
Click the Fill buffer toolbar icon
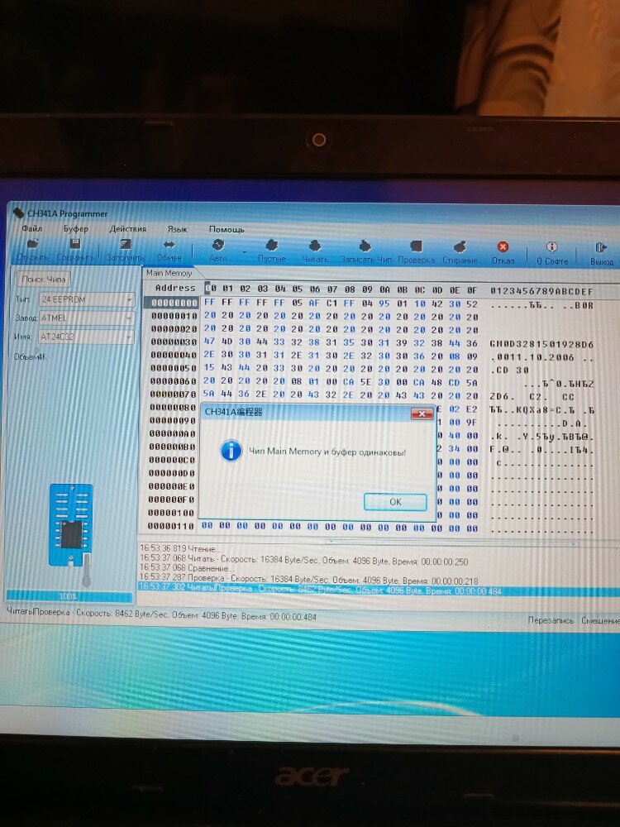(x=126, y=245)
